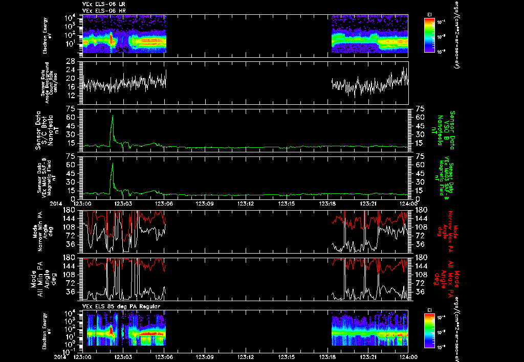This screenshot has height=362, width=524.
Task: Click the VEx ELS-06 LR title text
Action: point(104,4)
